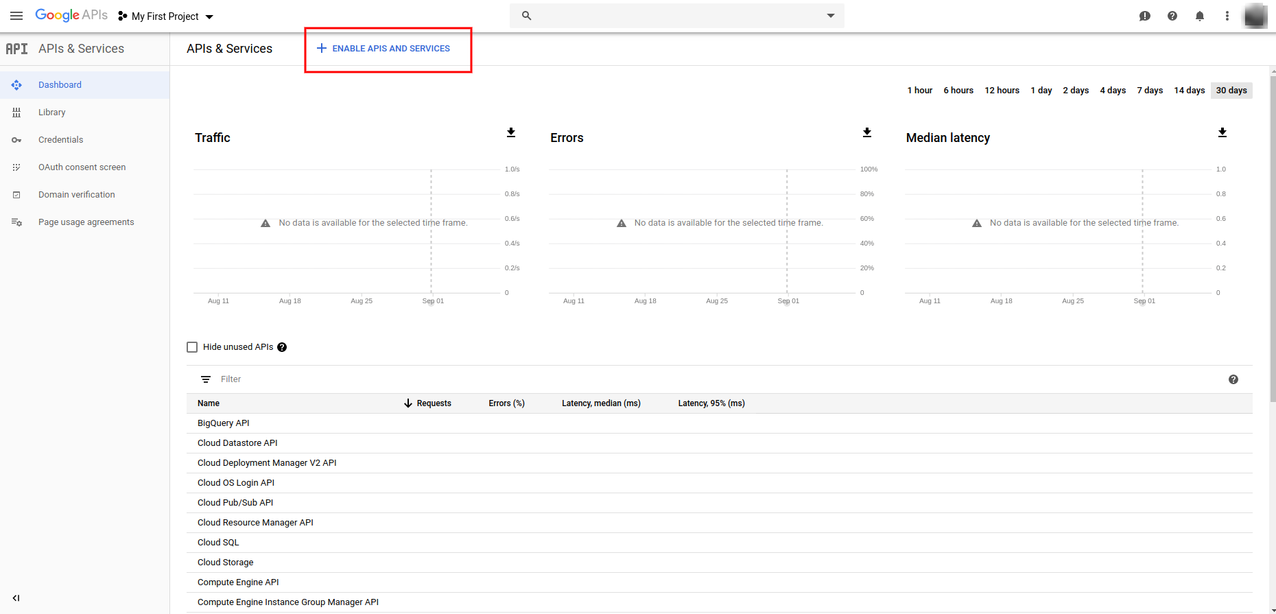
Task: Select the 7 days time range
Action: pos(1150,91)
